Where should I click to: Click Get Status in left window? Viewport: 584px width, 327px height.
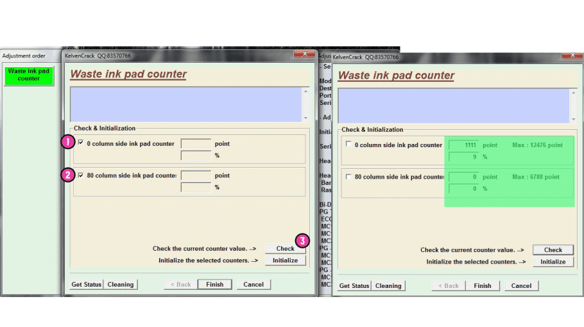(87, 285)
